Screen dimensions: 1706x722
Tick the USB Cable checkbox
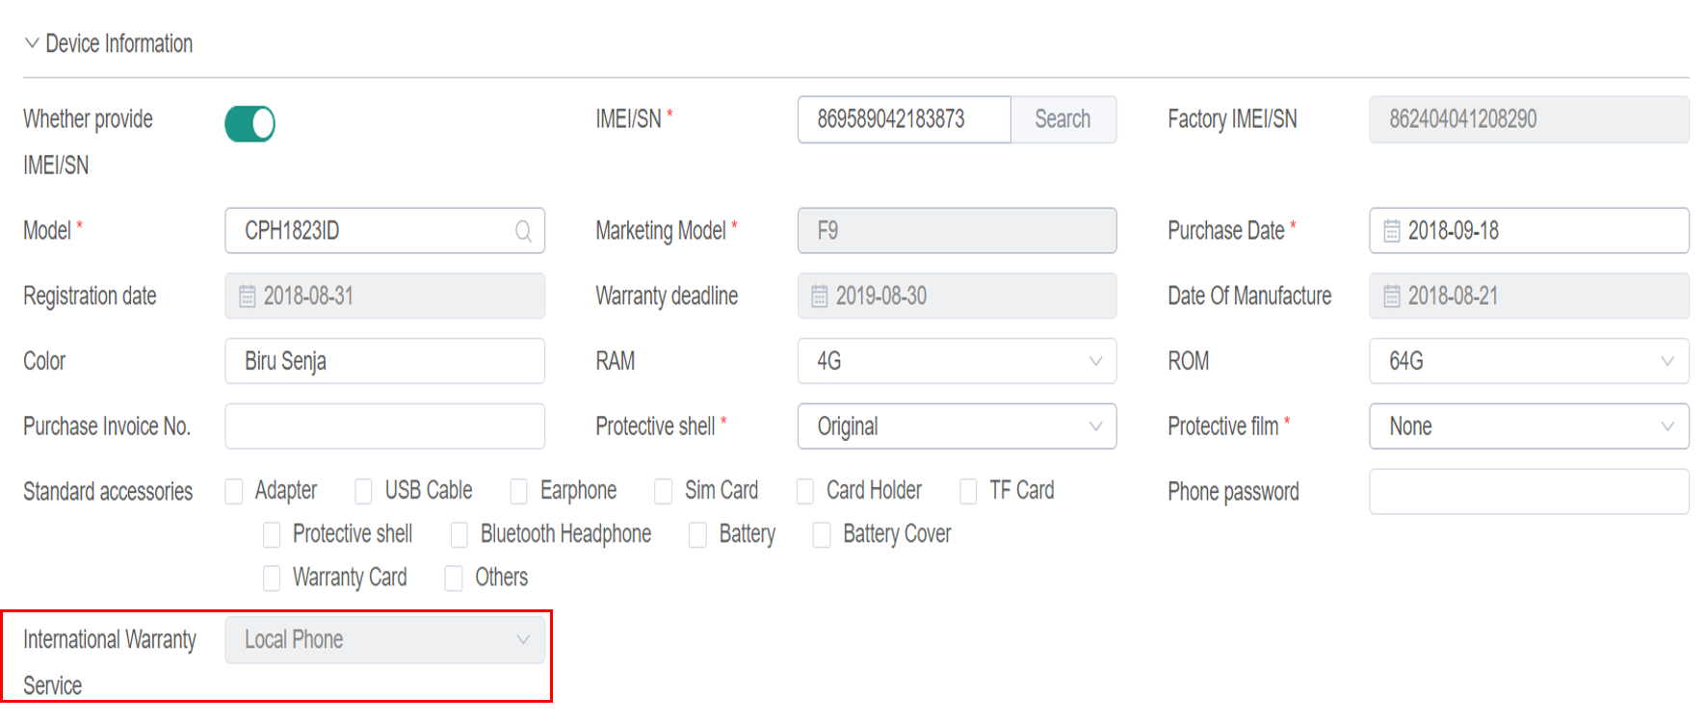pos(363,492)
